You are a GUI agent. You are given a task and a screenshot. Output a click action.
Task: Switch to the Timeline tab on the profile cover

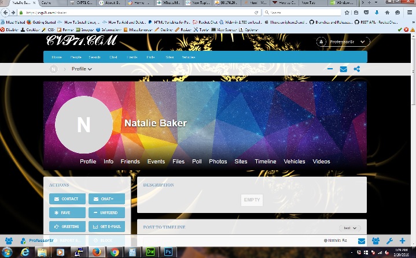(266, 162)
